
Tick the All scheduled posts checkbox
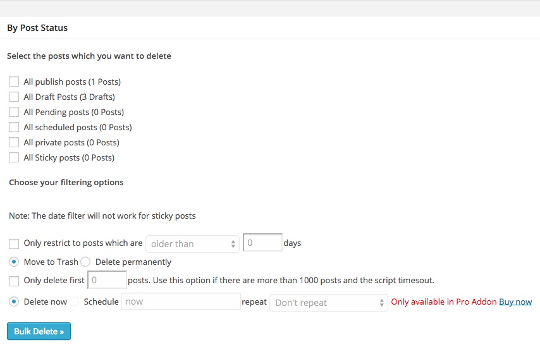click(14, 127)
